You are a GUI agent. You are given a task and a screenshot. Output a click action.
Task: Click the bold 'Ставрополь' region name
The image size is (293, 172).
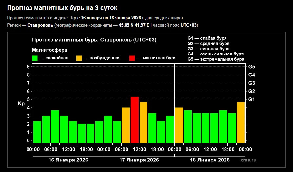tap(40, 25)
